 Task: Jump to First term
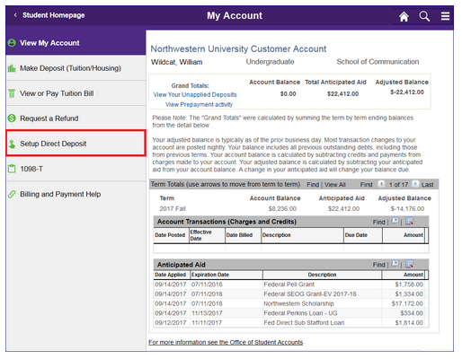point(367,185)
